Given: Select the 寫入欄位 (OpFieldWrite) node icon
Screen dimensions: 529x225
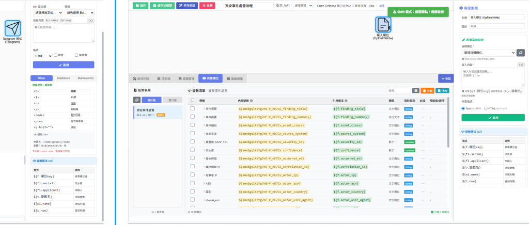Looking at the screenshot, I should click(383, 25).
